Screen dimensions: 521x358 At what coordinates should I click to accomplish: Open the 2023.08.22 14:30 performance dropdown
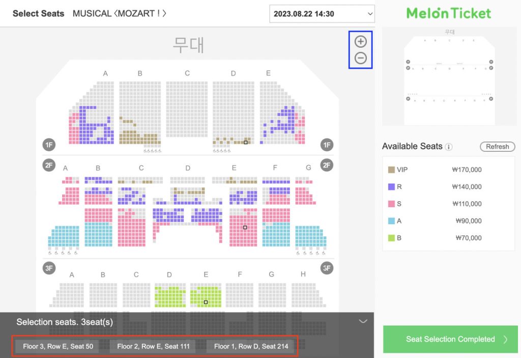pos(322,14)
